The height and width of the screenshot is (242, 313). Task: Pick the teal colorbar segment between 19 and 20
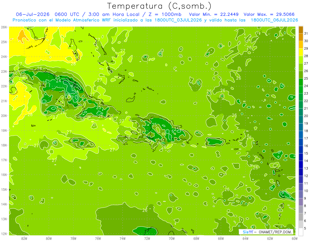pyautogui.click(x=301, y=120)
